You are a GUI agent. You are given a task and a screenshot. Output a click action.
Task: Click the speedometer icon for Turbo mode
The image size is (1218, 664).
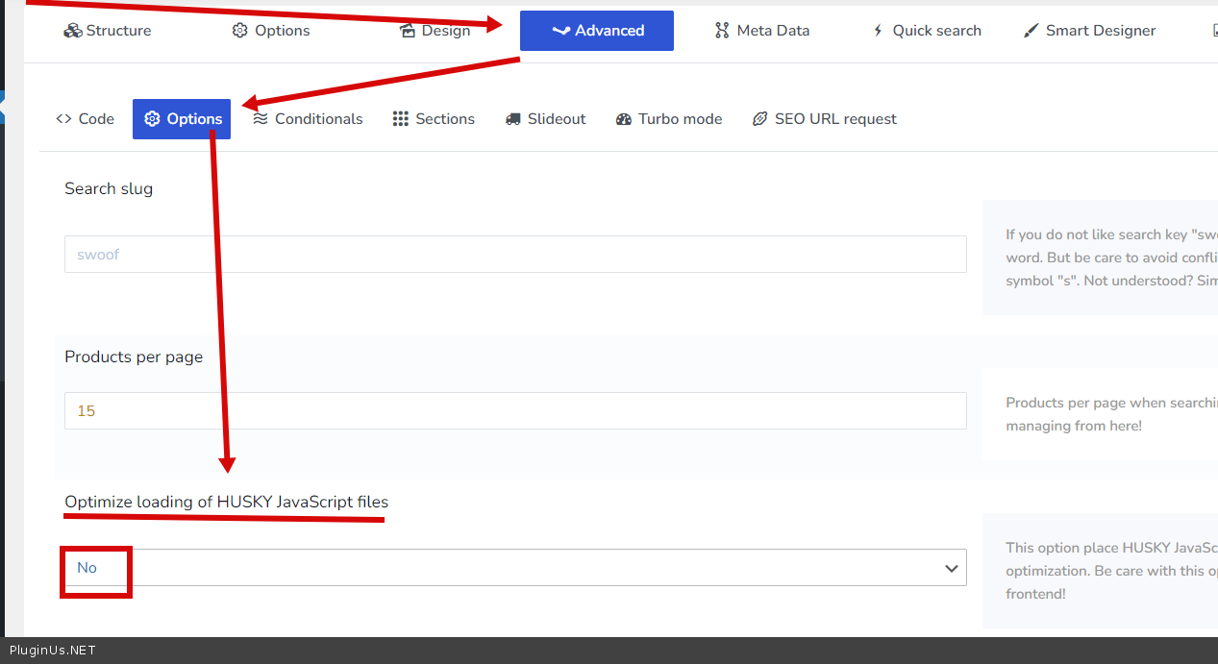tap(624, 119)
